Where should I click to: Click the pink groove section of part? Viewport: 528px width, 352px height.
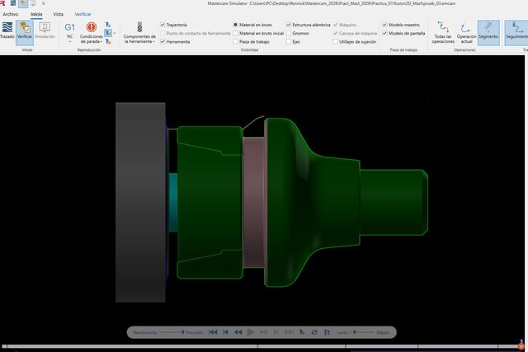pos(255,202)
